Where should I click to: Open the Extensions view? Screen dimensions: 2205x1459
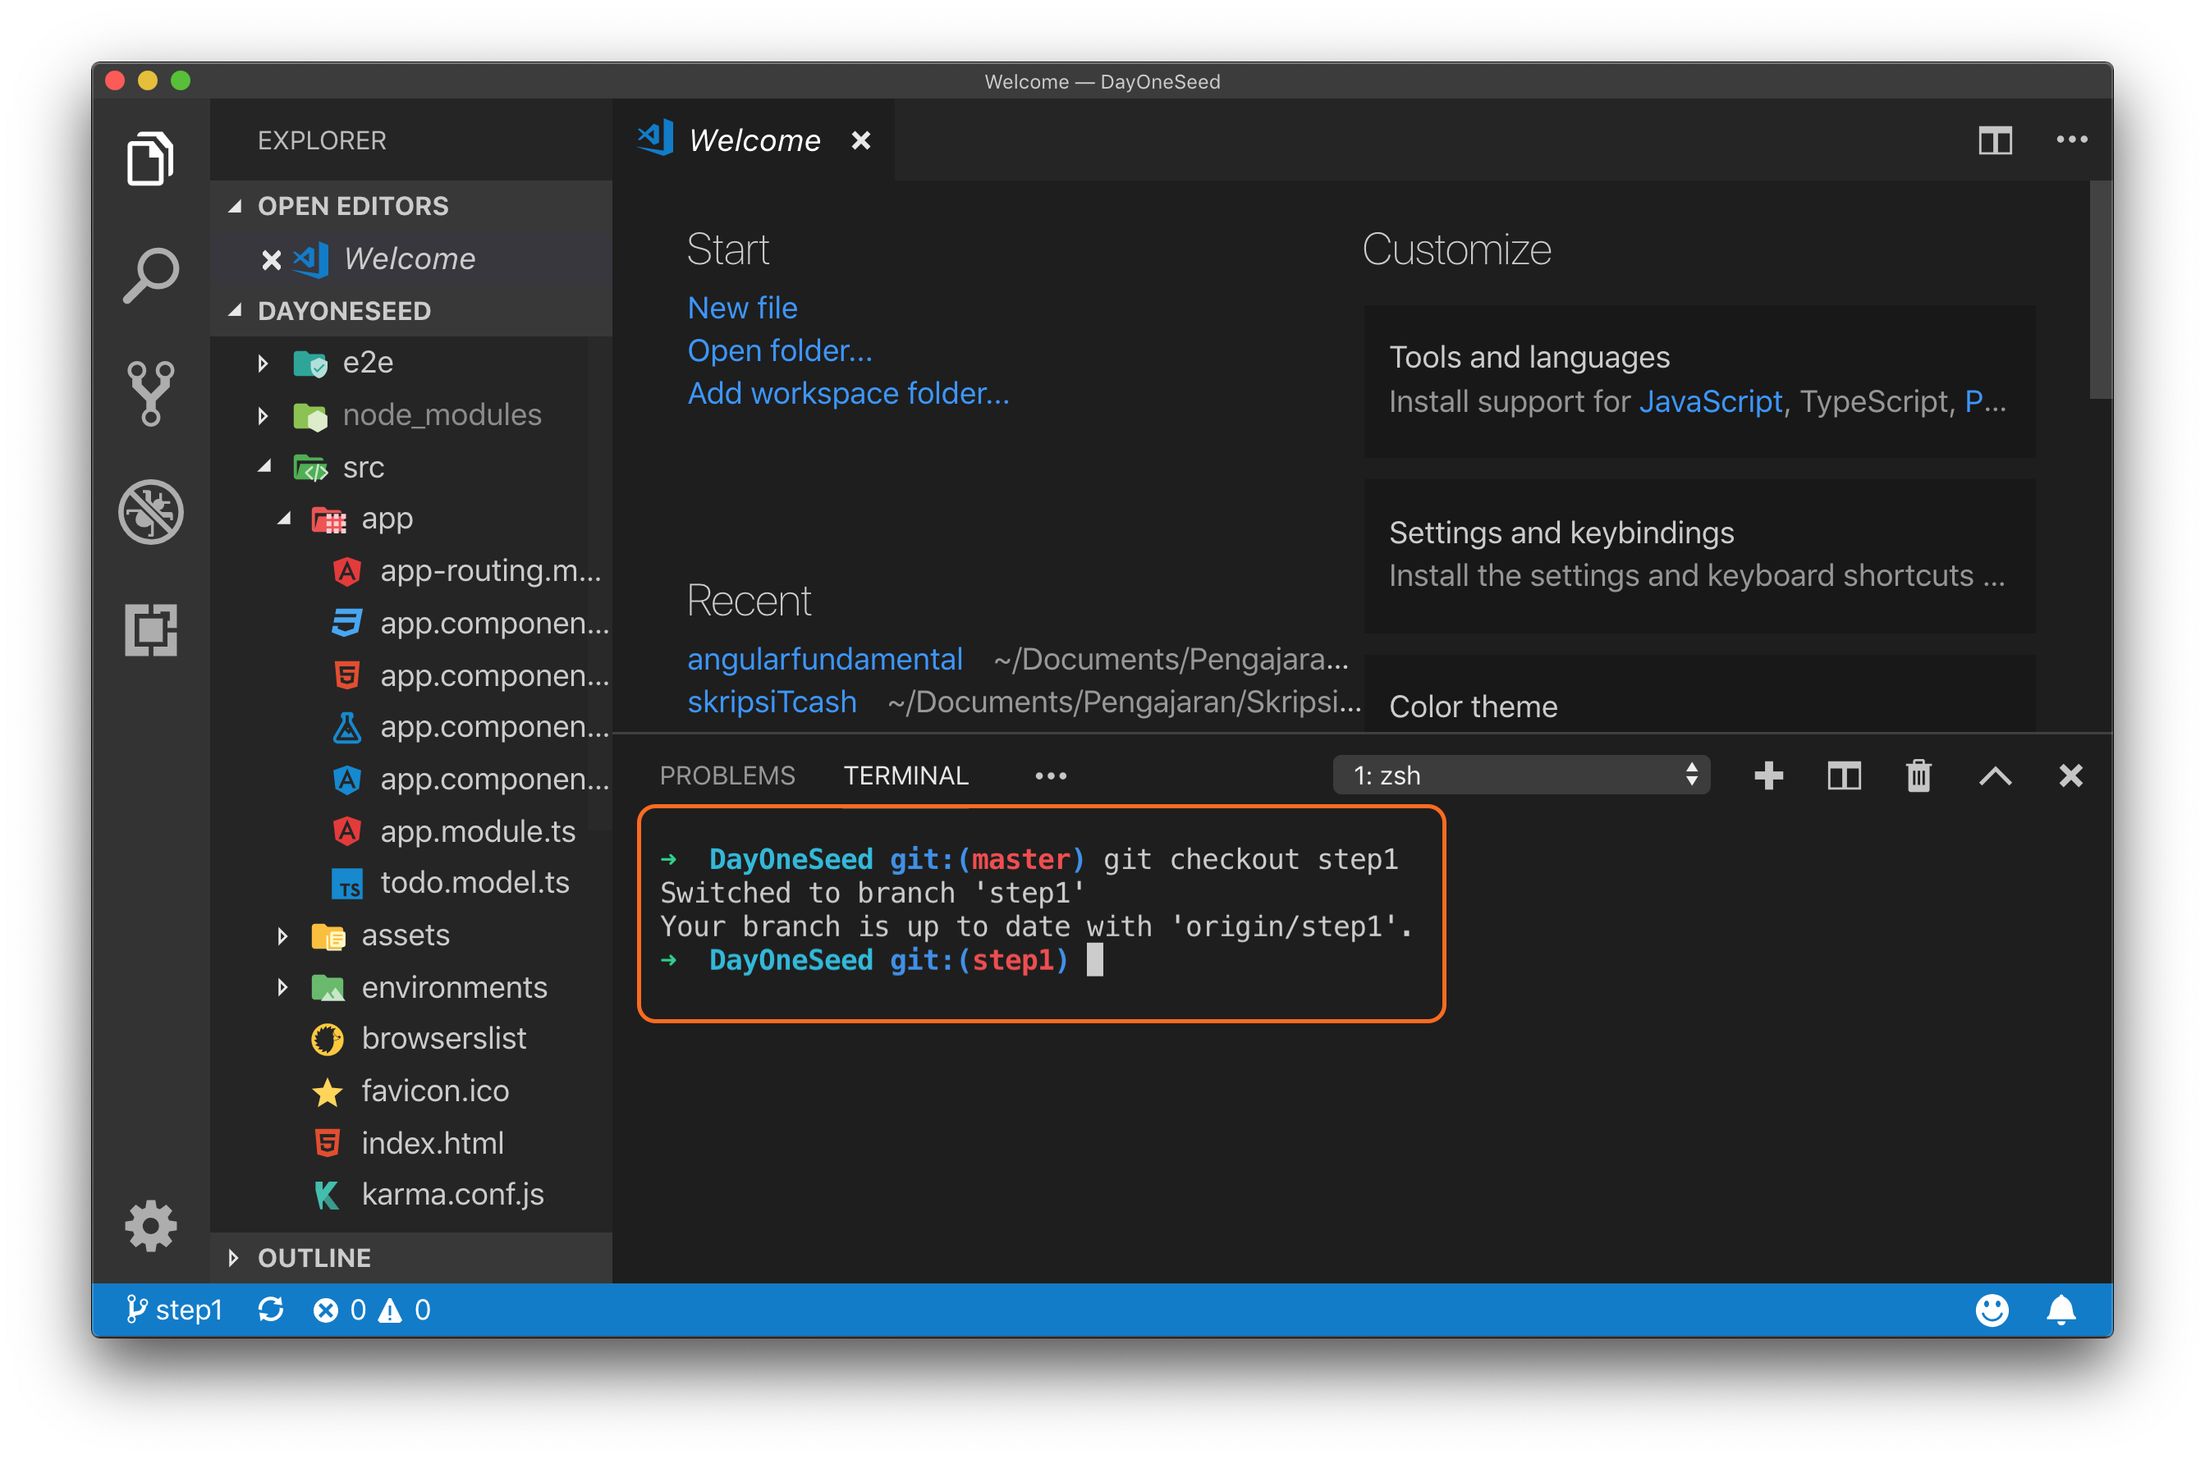[x=150, y=630]
